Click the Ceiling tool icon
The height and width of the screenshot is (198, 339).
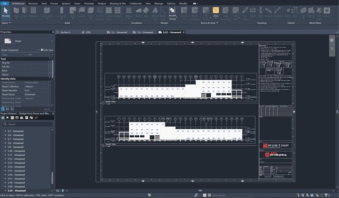point(82,11)
